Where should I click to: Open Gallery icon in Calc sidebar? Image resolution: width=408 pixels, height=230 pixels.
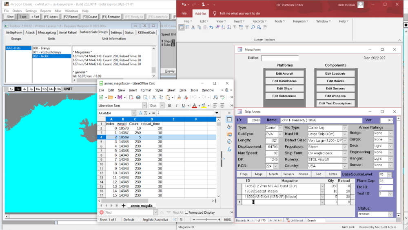tap(229, 134)
